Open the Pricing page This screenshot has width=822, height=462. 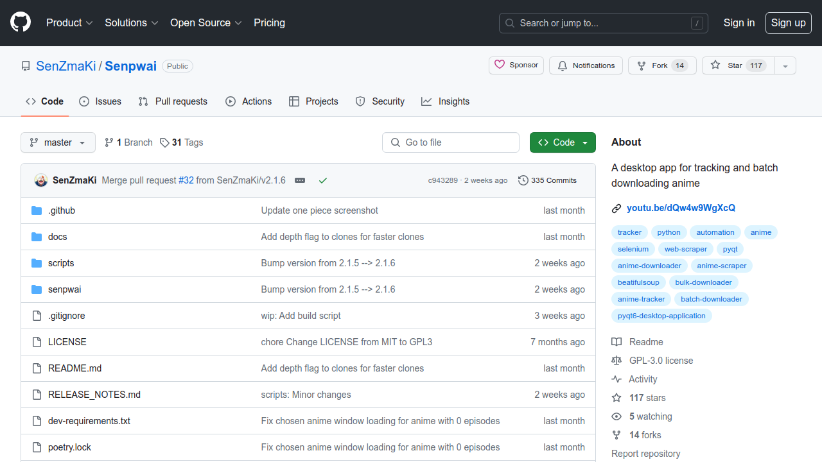pos(269,23)
